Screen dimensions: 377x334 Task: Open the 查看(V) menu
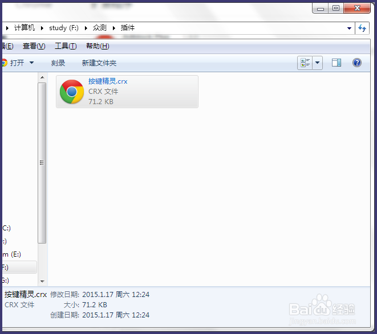34,46
